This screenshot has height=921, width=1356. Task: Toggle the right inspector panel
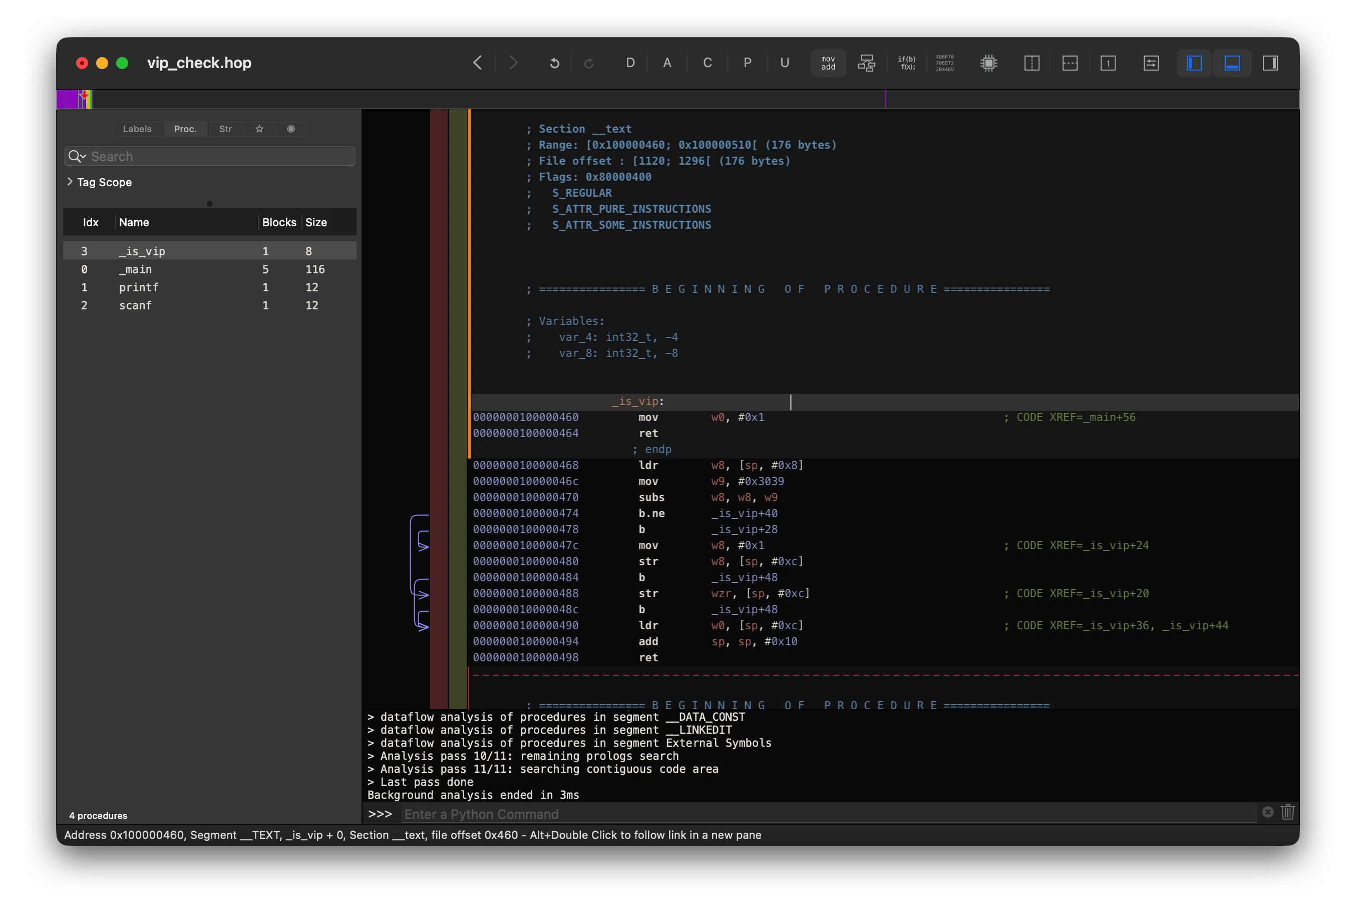[x=1270, y=63]
